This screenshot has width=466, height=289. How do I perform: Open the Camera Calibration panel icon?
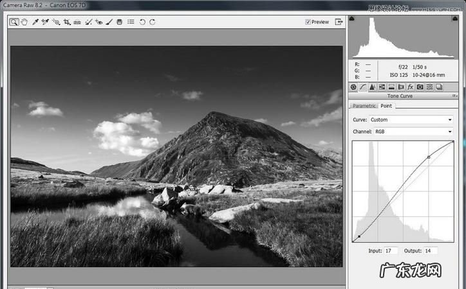click(x=420, y=87)
